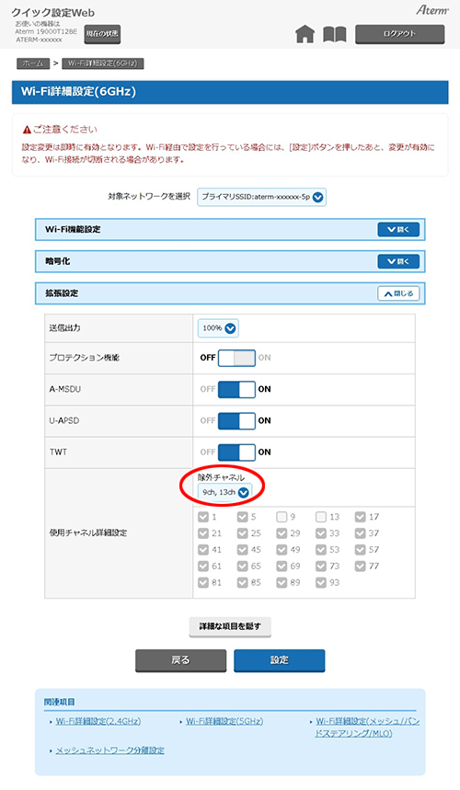
Task: Toggle channel 57 checkbox
Action: click(360, 550)
